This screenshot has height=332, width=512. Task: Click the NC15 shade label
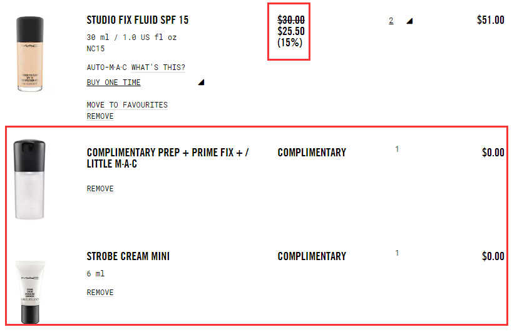(96, 48)
